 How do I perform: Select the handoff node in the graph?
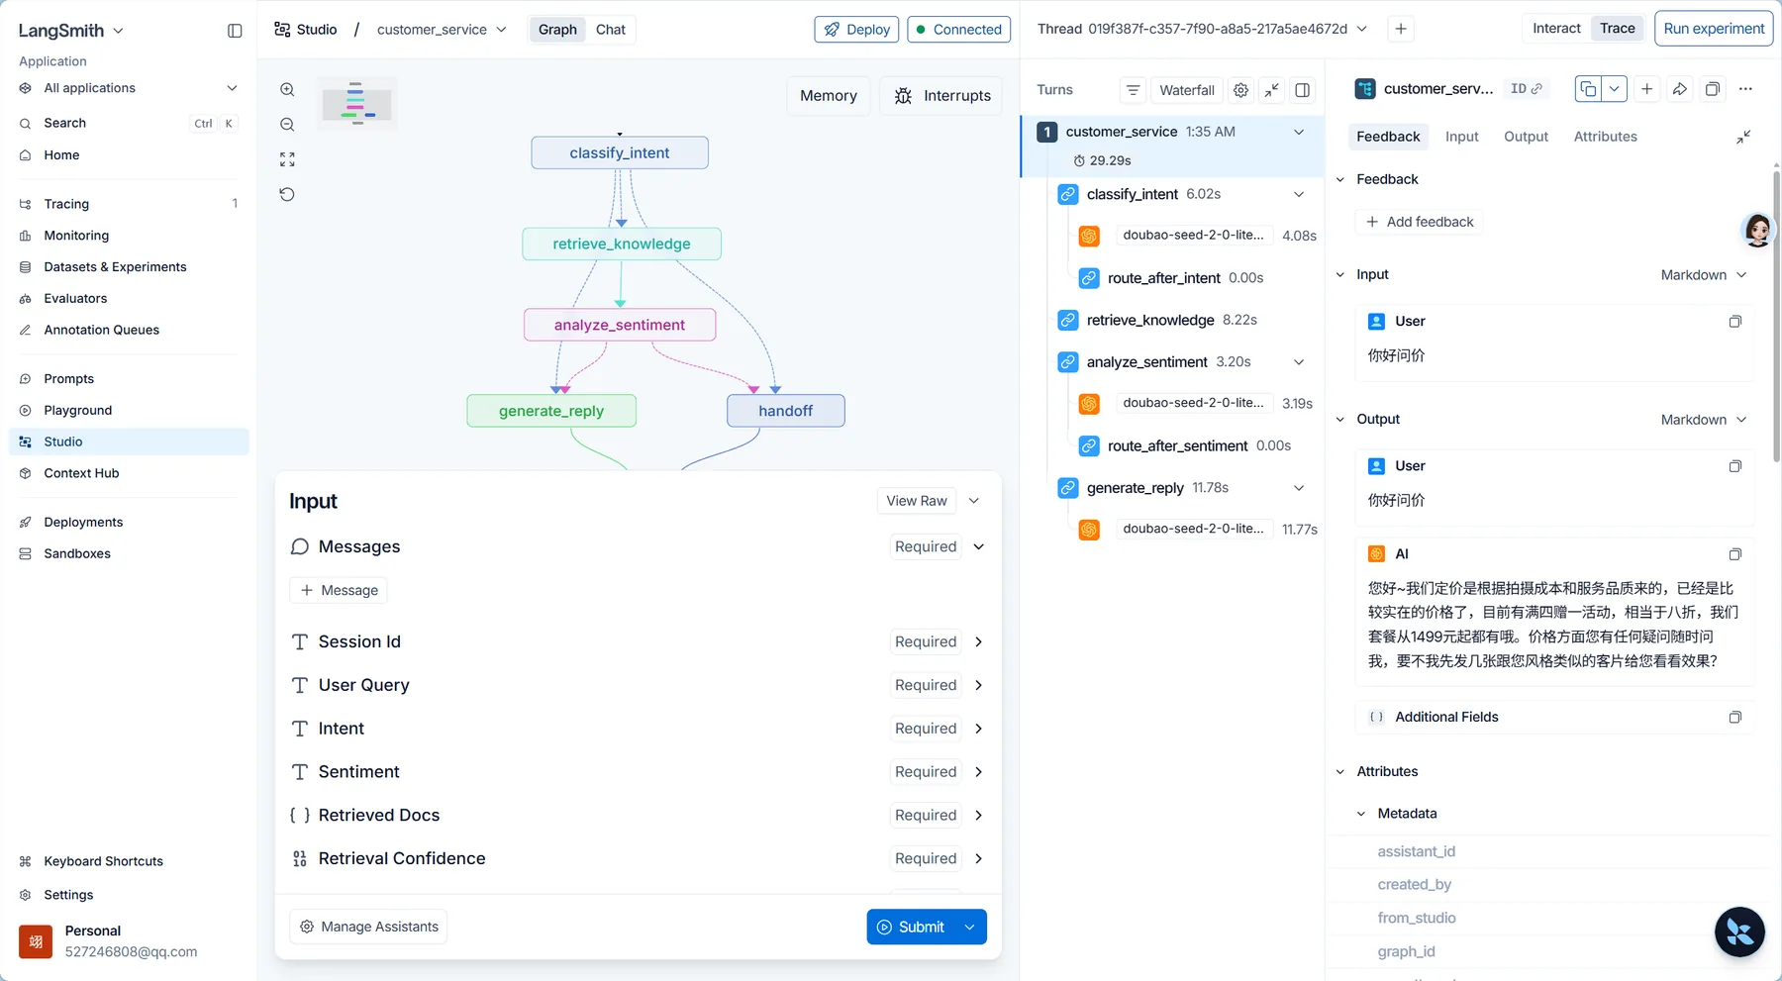(x=786, y=411)
